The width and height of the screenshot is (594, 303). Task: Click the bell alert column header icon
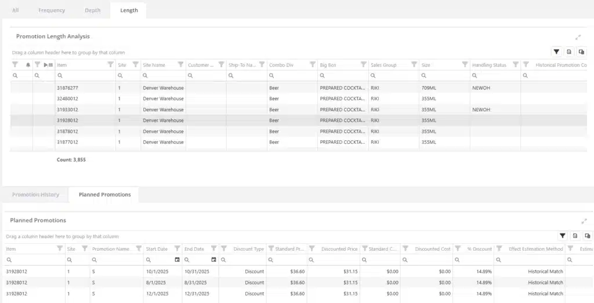pos(28,65)
